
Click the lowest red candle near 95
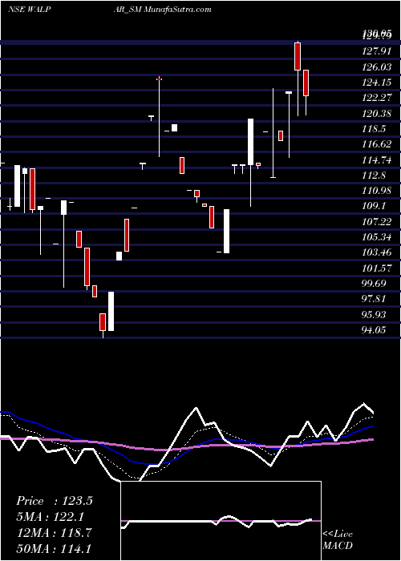(x=103, y=322)
